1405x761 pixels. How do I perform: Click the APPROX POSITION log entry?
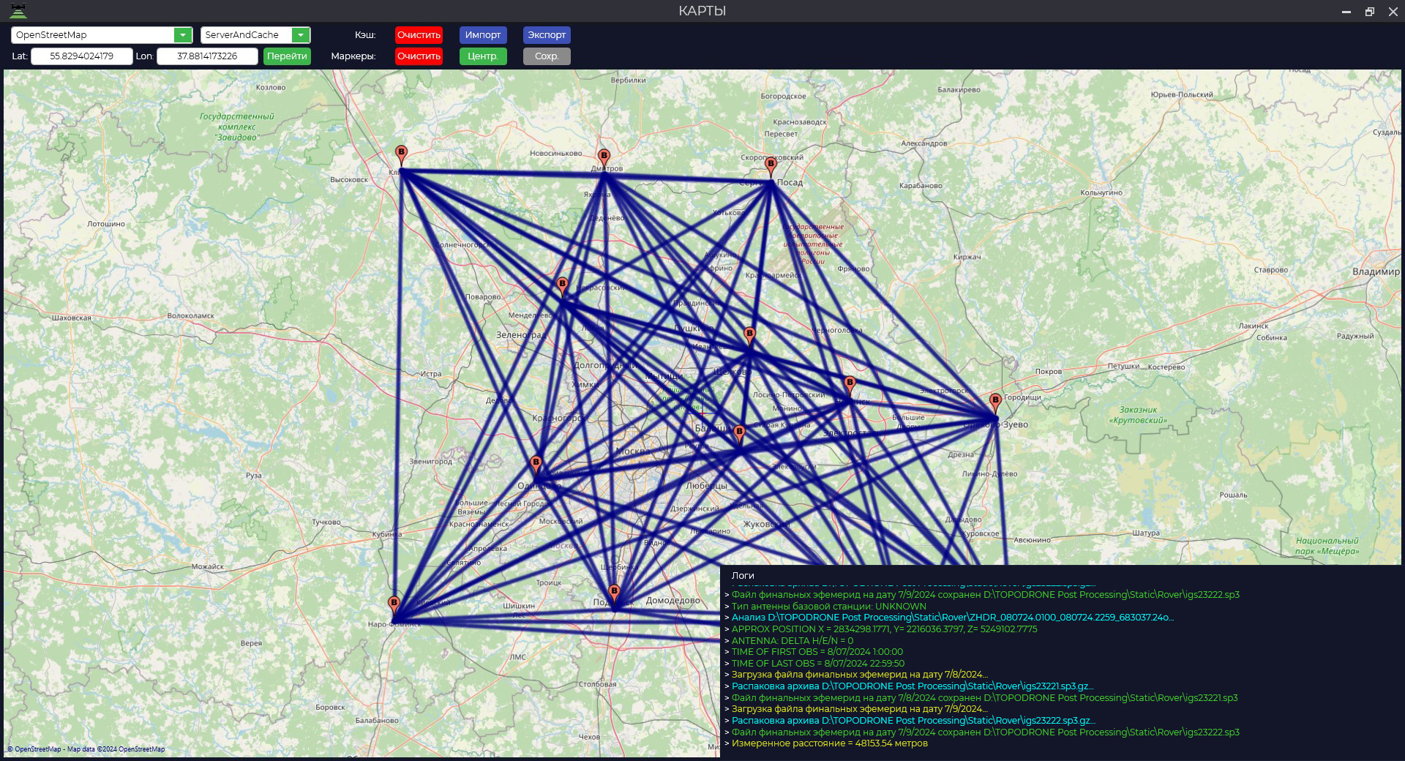pyautogui.click(x=884, y=629)
